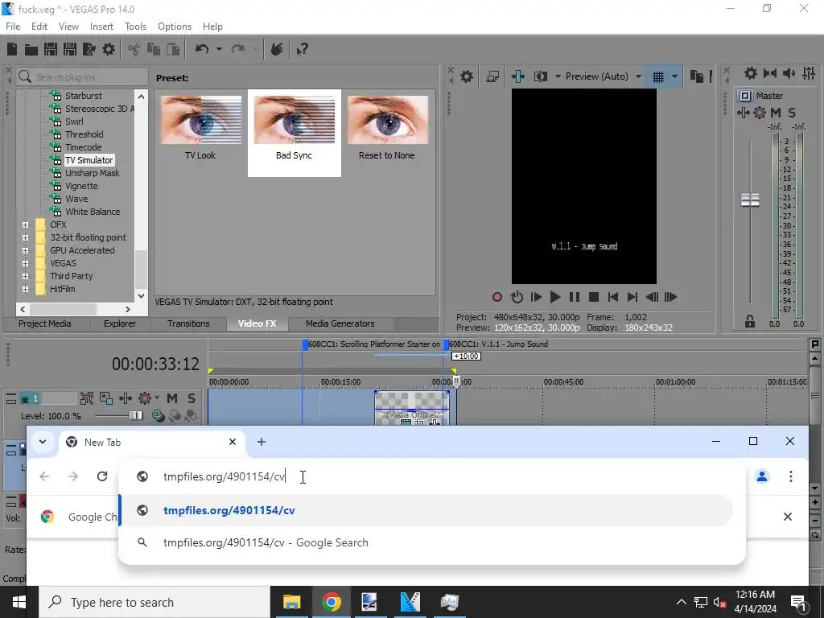Click the Interactive tutorials hand icon
This screenshot has width=824, height=618.
click(277, 49)
